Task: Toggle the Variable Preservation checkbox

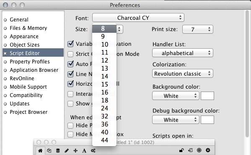Action: point(70,44)
